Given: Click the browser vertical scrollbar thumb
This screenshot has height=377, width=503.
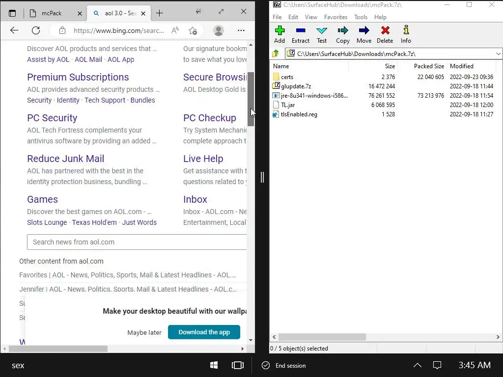Looking at the screenshot, I should [251, 99].
